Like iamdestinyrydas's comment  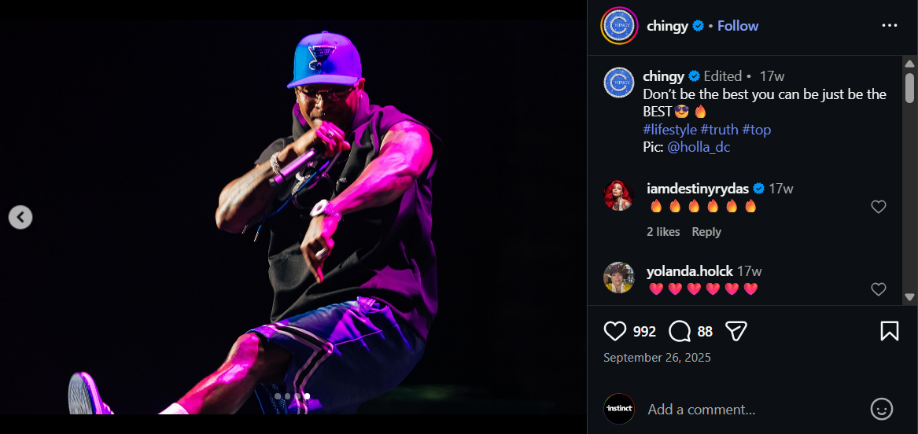tap(879, 207)
